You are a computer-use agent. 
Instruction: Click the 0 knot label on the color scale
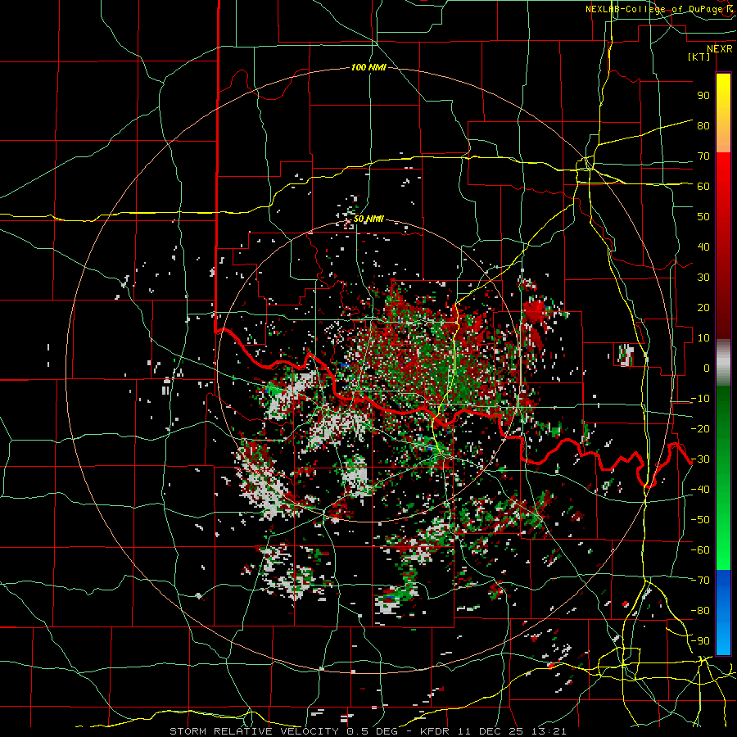707,368
